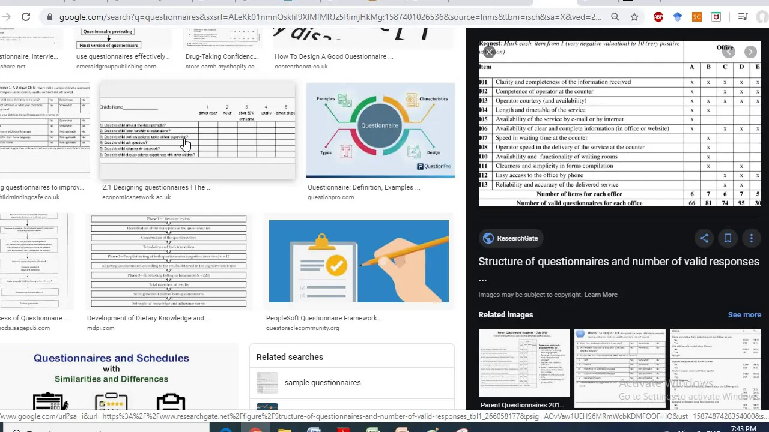Click 'PeopleSoft Questionnaire Framework ...' caption

(x=324, y=318)
